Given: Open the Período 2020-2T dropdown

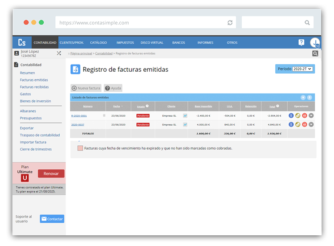Looking at the screenshot, I should click(x=302, y=69).
